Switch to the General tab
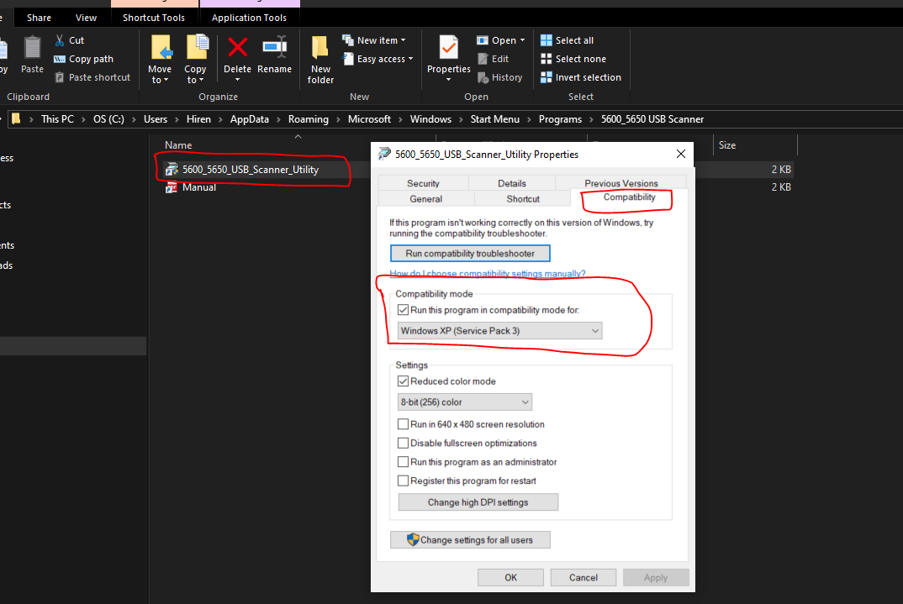903x604 pixels. [x=426, y=198]
